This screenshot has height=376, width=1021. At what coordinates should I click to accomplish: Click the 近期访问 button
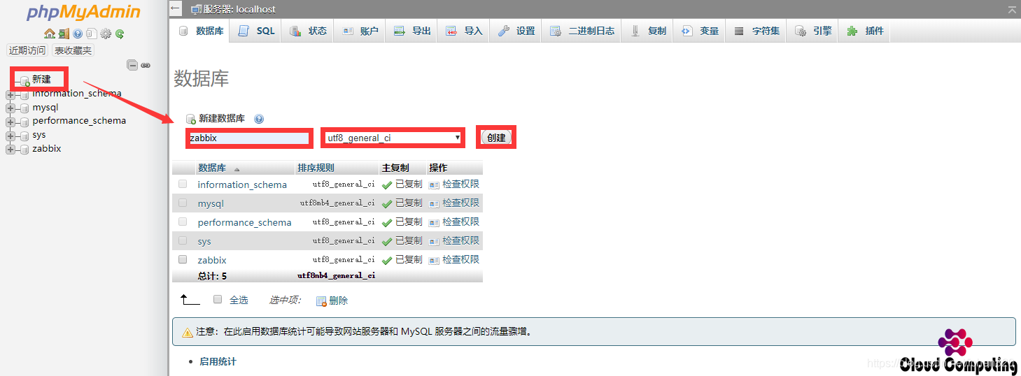[x=27, y=50]
